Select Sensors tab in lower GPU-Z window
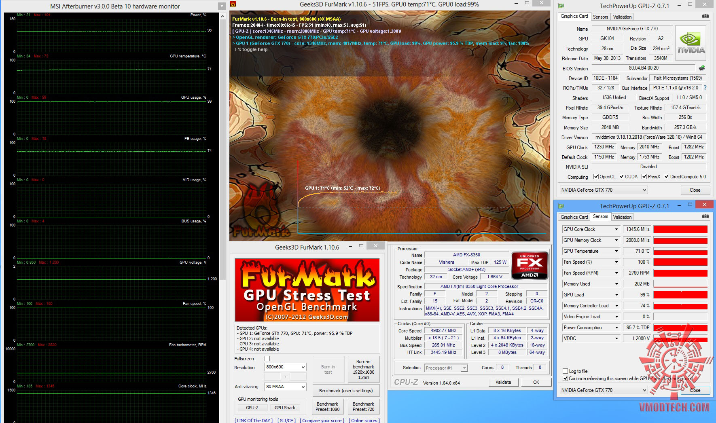Viewport: 716px width, 423px height. (x=600, y=216)
